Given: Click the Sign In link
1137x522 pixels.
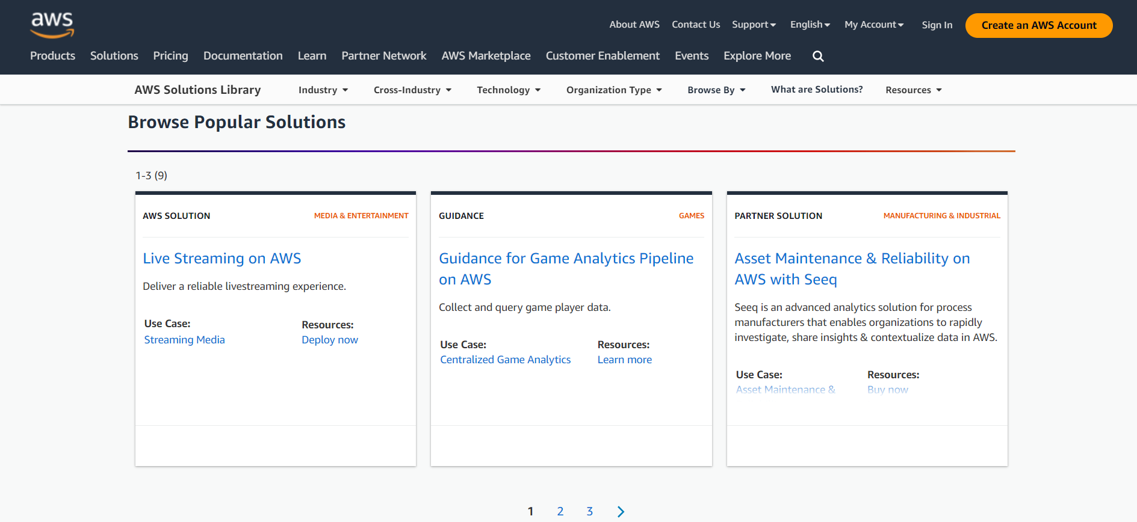Looking at the screenshot, I should tap(937, 25).
